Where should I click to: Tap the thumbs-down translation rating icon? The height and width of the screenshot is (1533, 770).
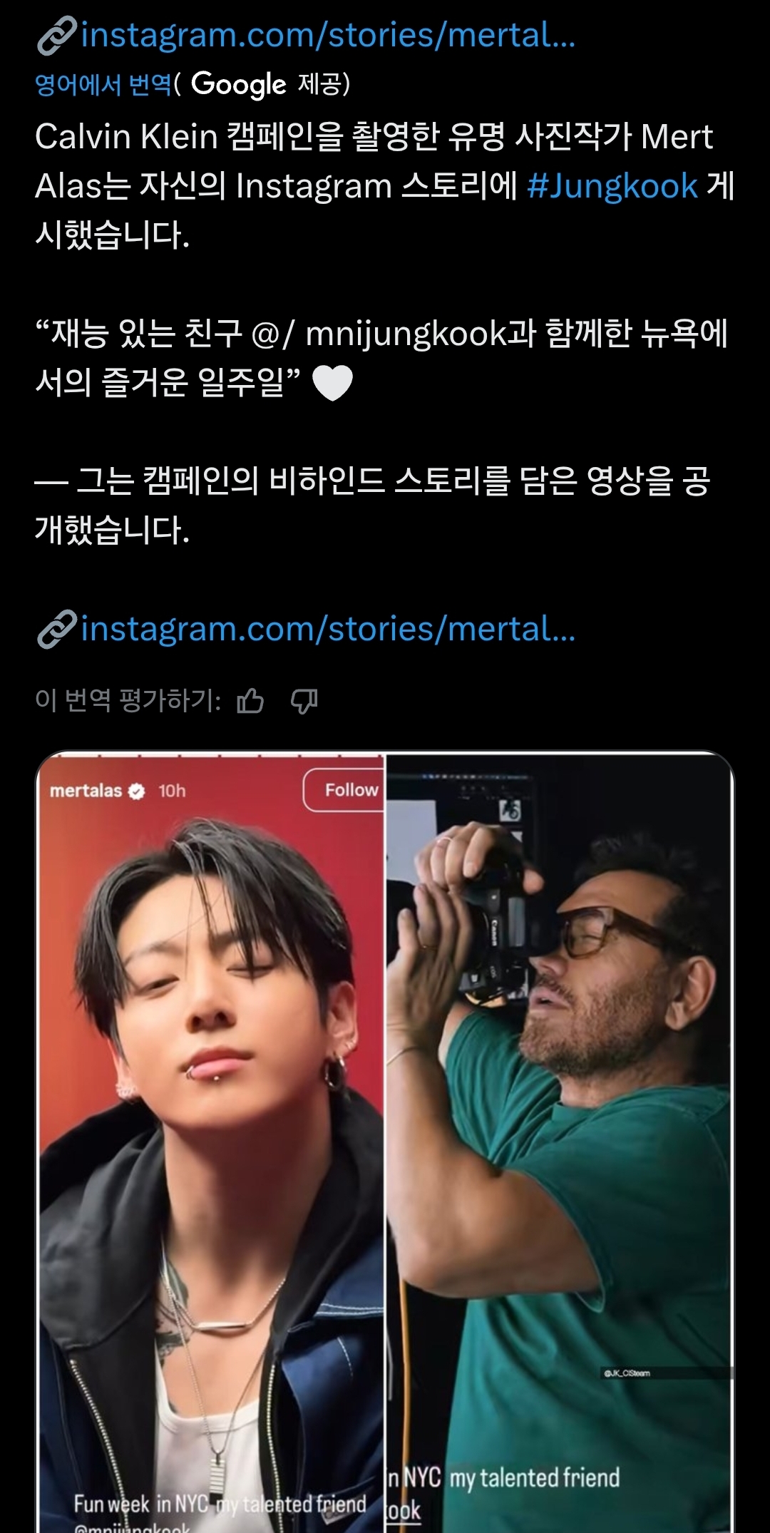tap(304, 701)
